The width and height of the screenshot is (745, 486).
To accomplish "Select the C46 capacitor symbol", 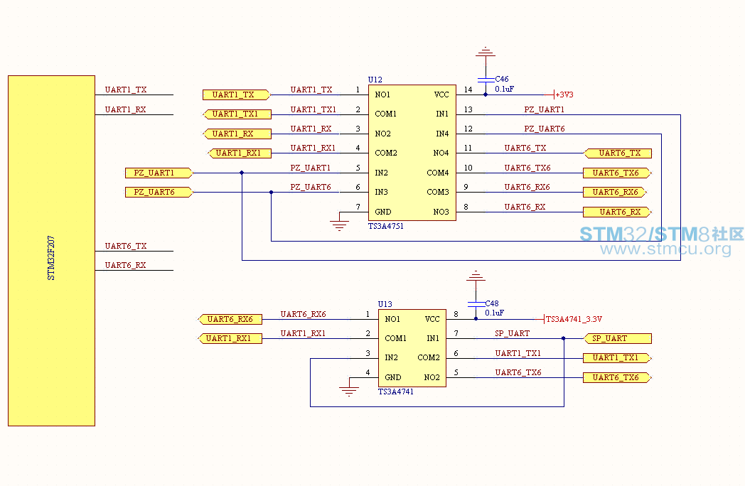I will [486, 80].
